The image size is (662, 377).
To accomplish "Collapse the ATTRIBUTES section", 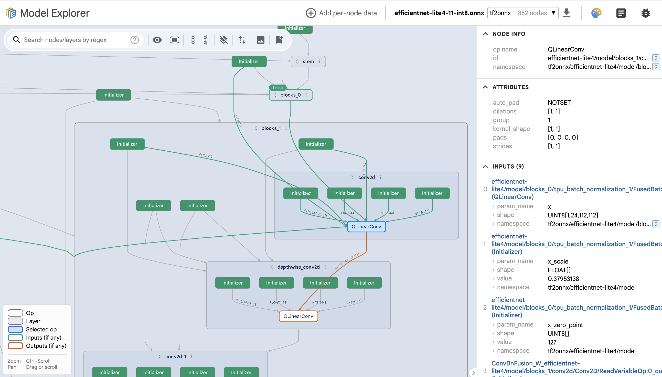I will (x=486, y=87).
